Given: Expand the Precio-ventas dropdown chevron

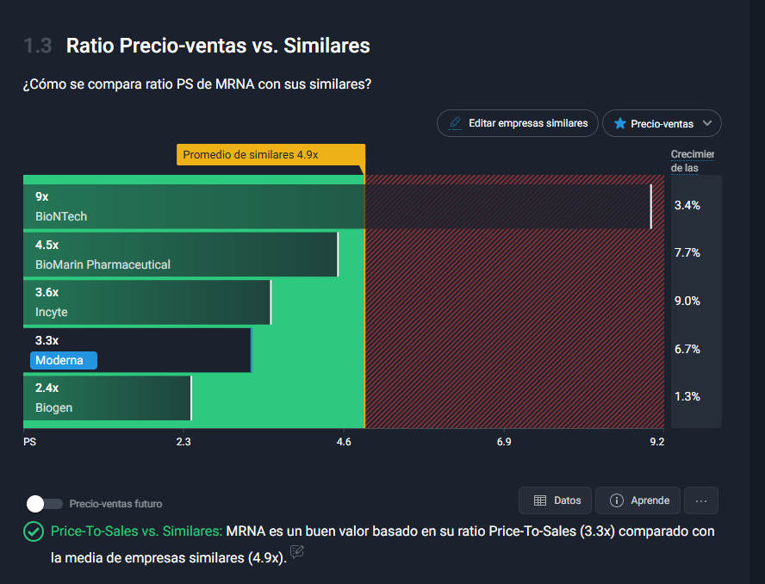Looking at the screenshot, I should click(707, 123).
